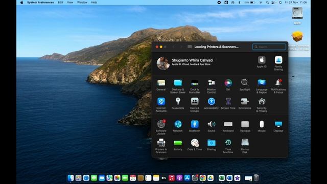This screenshot has width=327, height=184.
Task: Open Bluetooth preferences pane
Action: pyautogui.click(x=195, y=124)
